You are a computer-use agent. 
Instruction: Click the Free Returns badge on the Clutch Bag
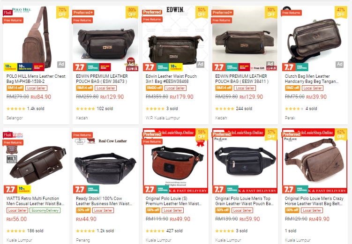291,13
